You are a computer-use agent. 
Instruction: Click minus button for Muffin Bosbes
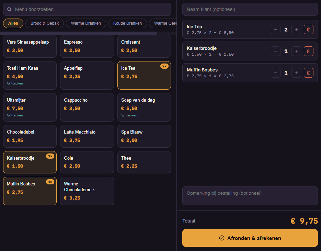[276, 73]
